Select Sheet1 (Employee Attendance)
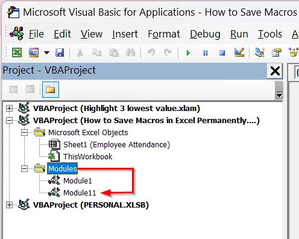 tap(117, 145)
